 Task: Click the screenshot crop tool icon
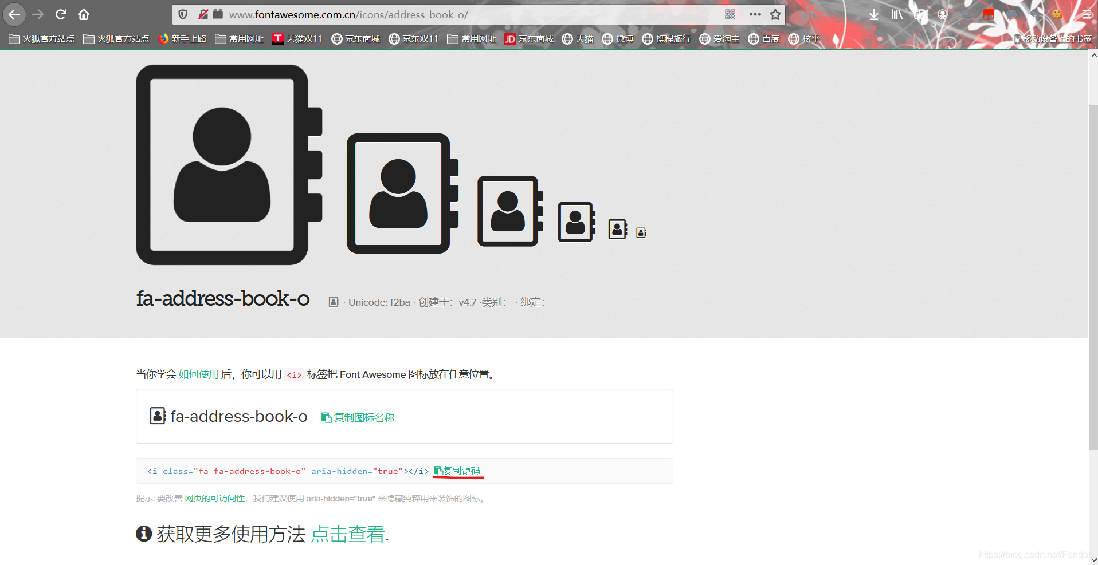point(966,14)
